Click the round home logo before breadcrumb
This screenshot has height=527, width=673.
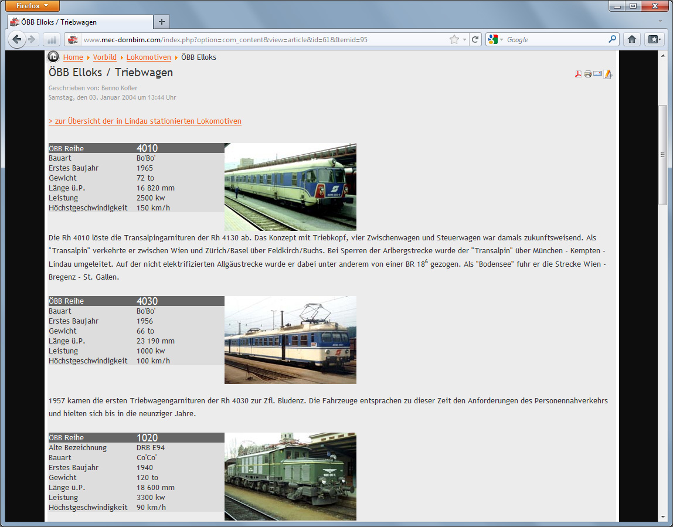53,57
